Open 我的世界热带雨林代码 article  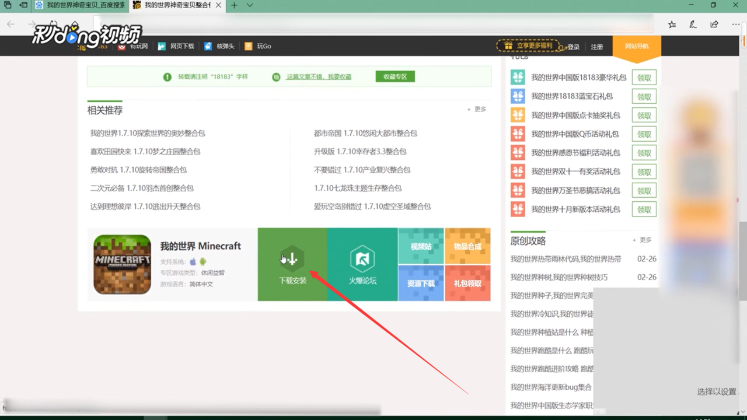[566, 258]
